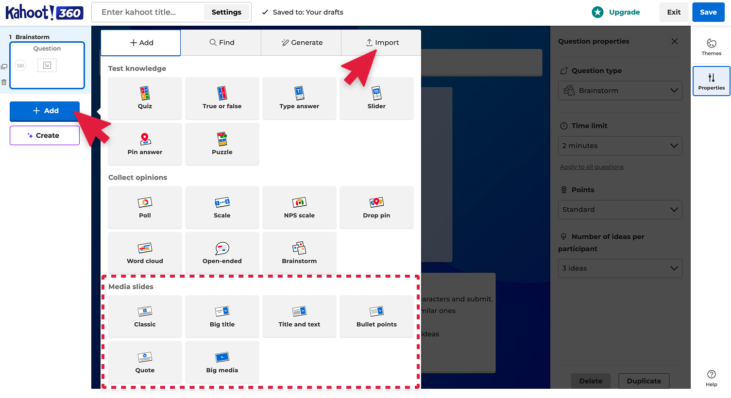Open the Help menu

point(711,378)
